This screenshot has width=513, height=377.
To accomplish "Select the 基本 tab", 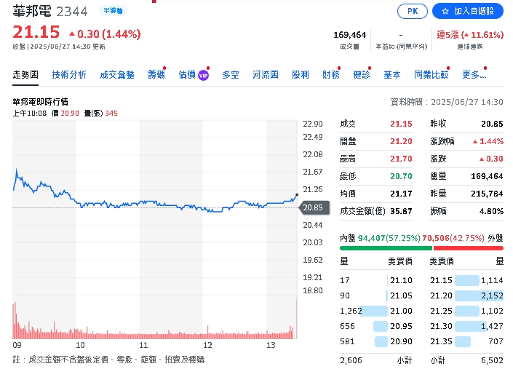I will tap(392, 75).
